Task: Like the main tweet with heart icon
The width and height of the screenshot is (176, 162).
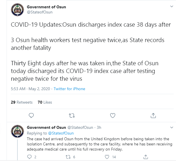Action: pos(113,116)
